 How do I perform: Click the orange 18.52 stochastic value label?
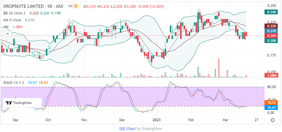click(271, 102)
